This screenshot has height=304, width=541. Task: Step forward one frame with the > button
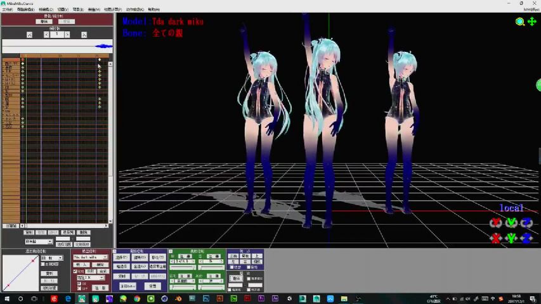pos(67,35)
